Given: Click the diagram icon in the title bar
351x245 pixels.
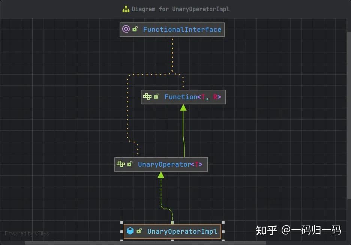Looking at the screenshot, I should pos(126,9).
